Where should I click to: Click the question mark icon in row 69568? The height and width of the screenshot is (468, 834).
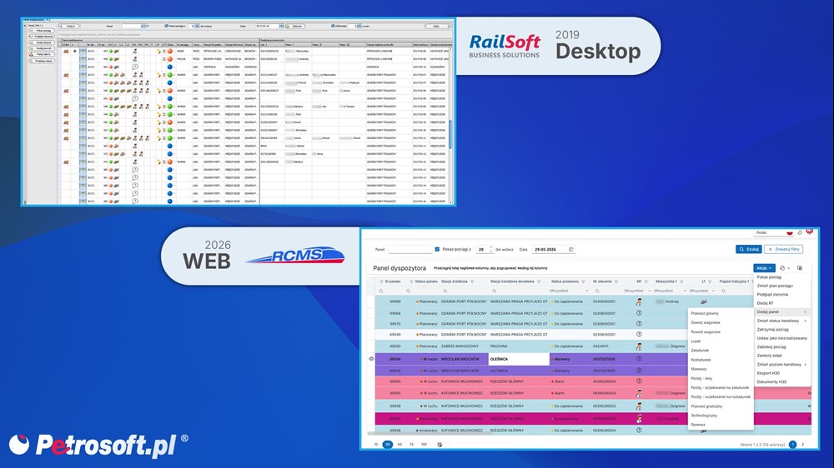639,313
